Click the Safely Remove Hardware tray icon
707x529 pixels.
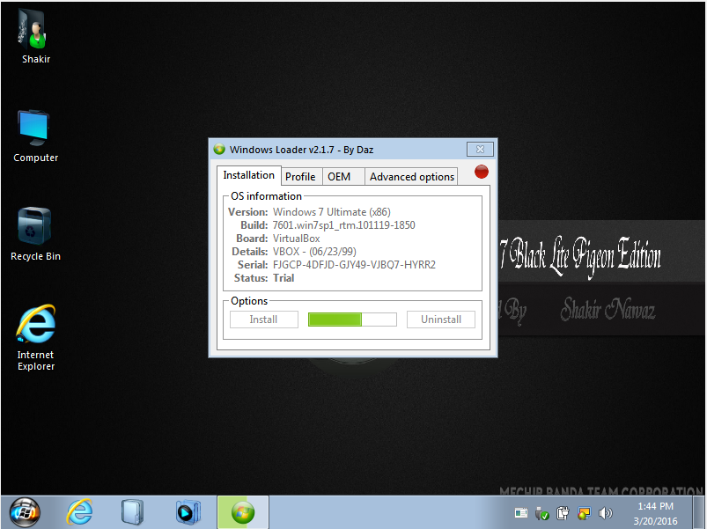point(542,513)
